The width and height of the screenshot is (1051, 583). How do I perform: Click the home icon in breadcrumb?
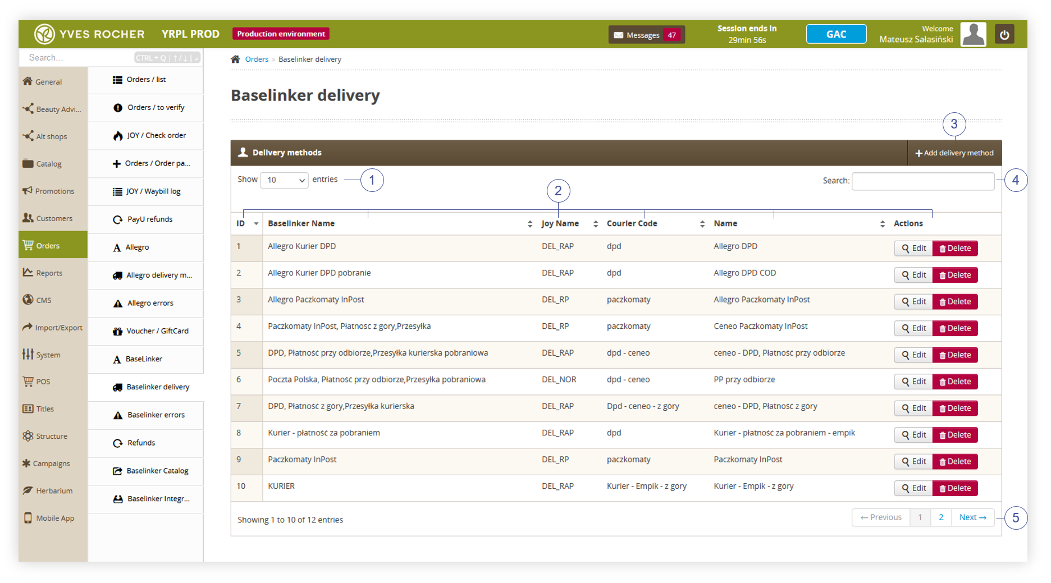235,59
